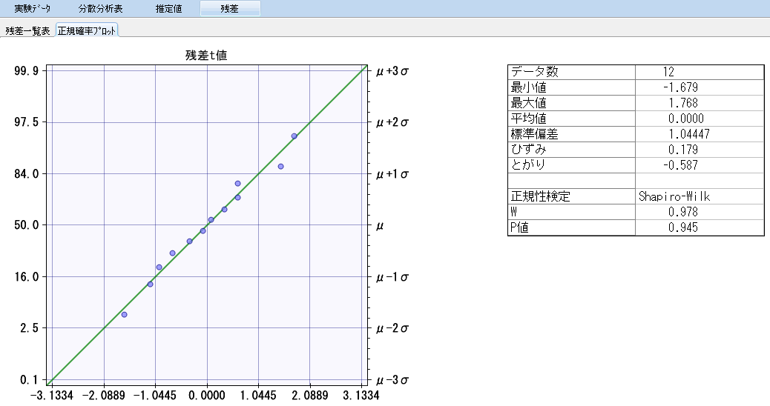Click the chart title 残差t値
Viewport: 770px width, 406px height.
[x=206, y=56]
